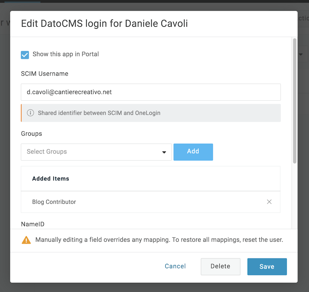Click the SCIM Username email field
This screenshot has height=292, width=309.
151,92
